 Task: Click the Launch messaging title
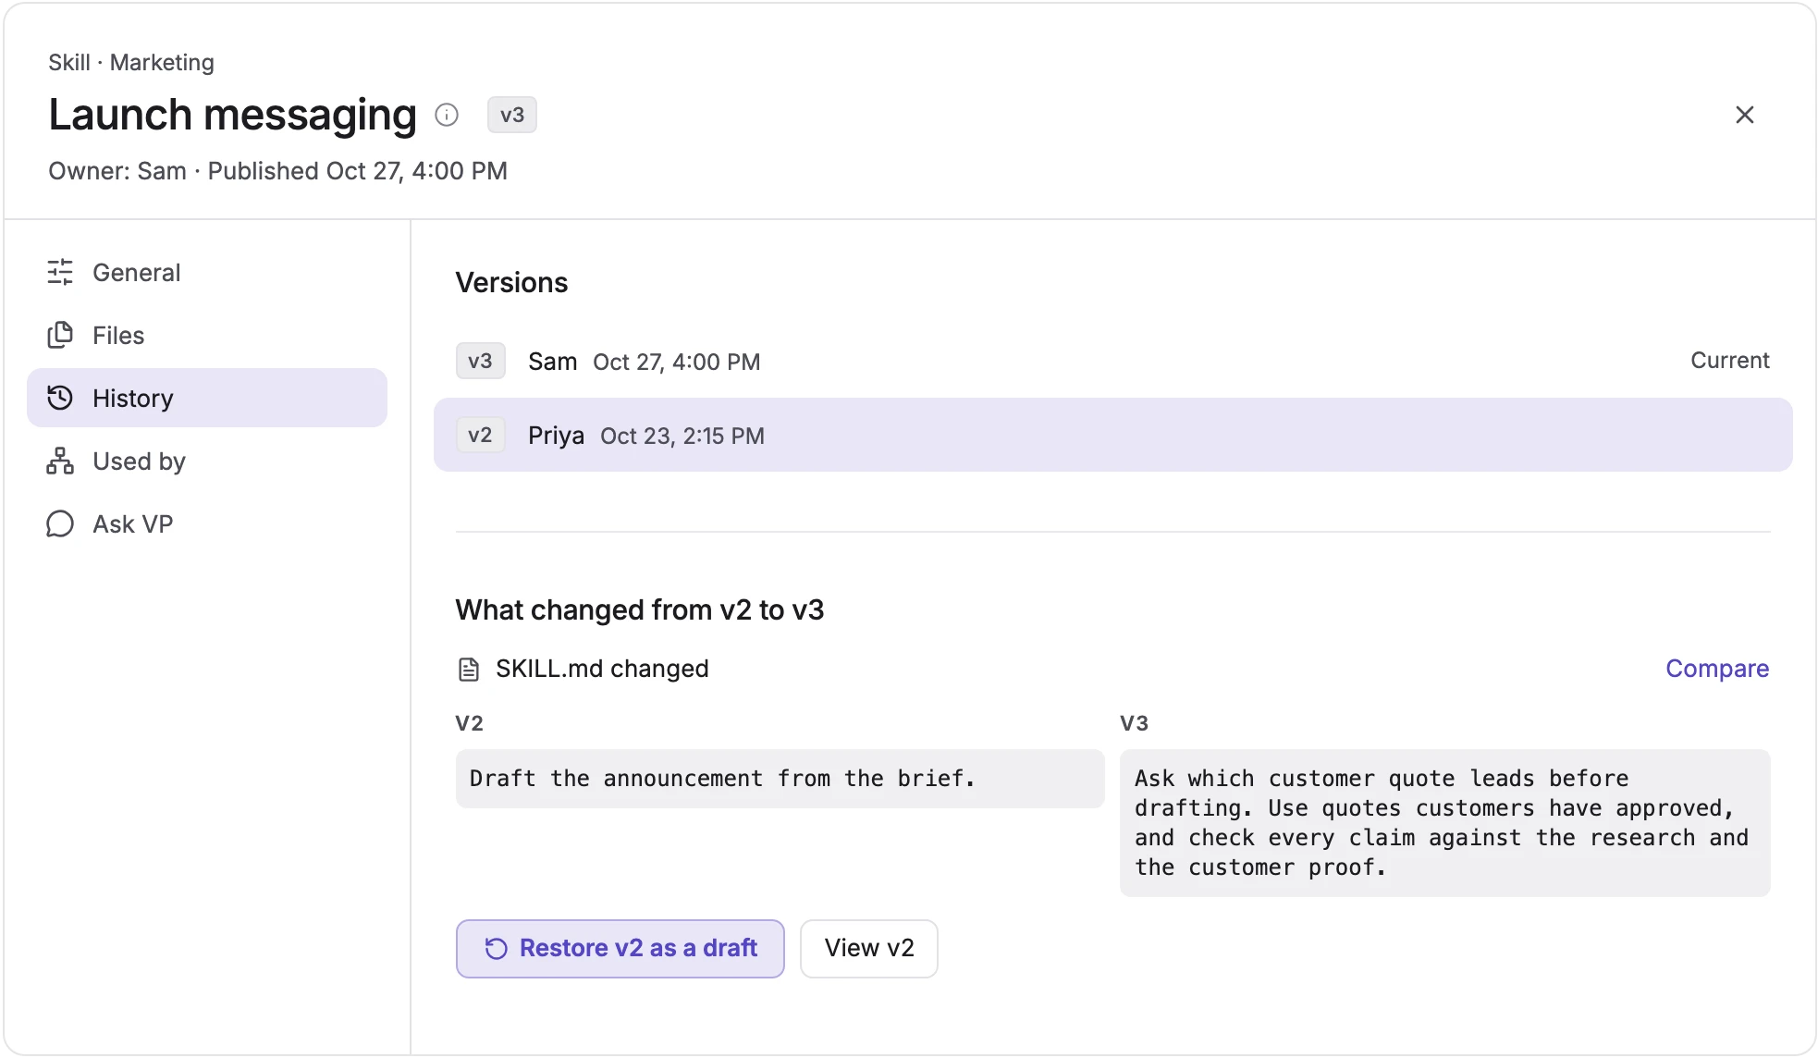coord(232,115)
